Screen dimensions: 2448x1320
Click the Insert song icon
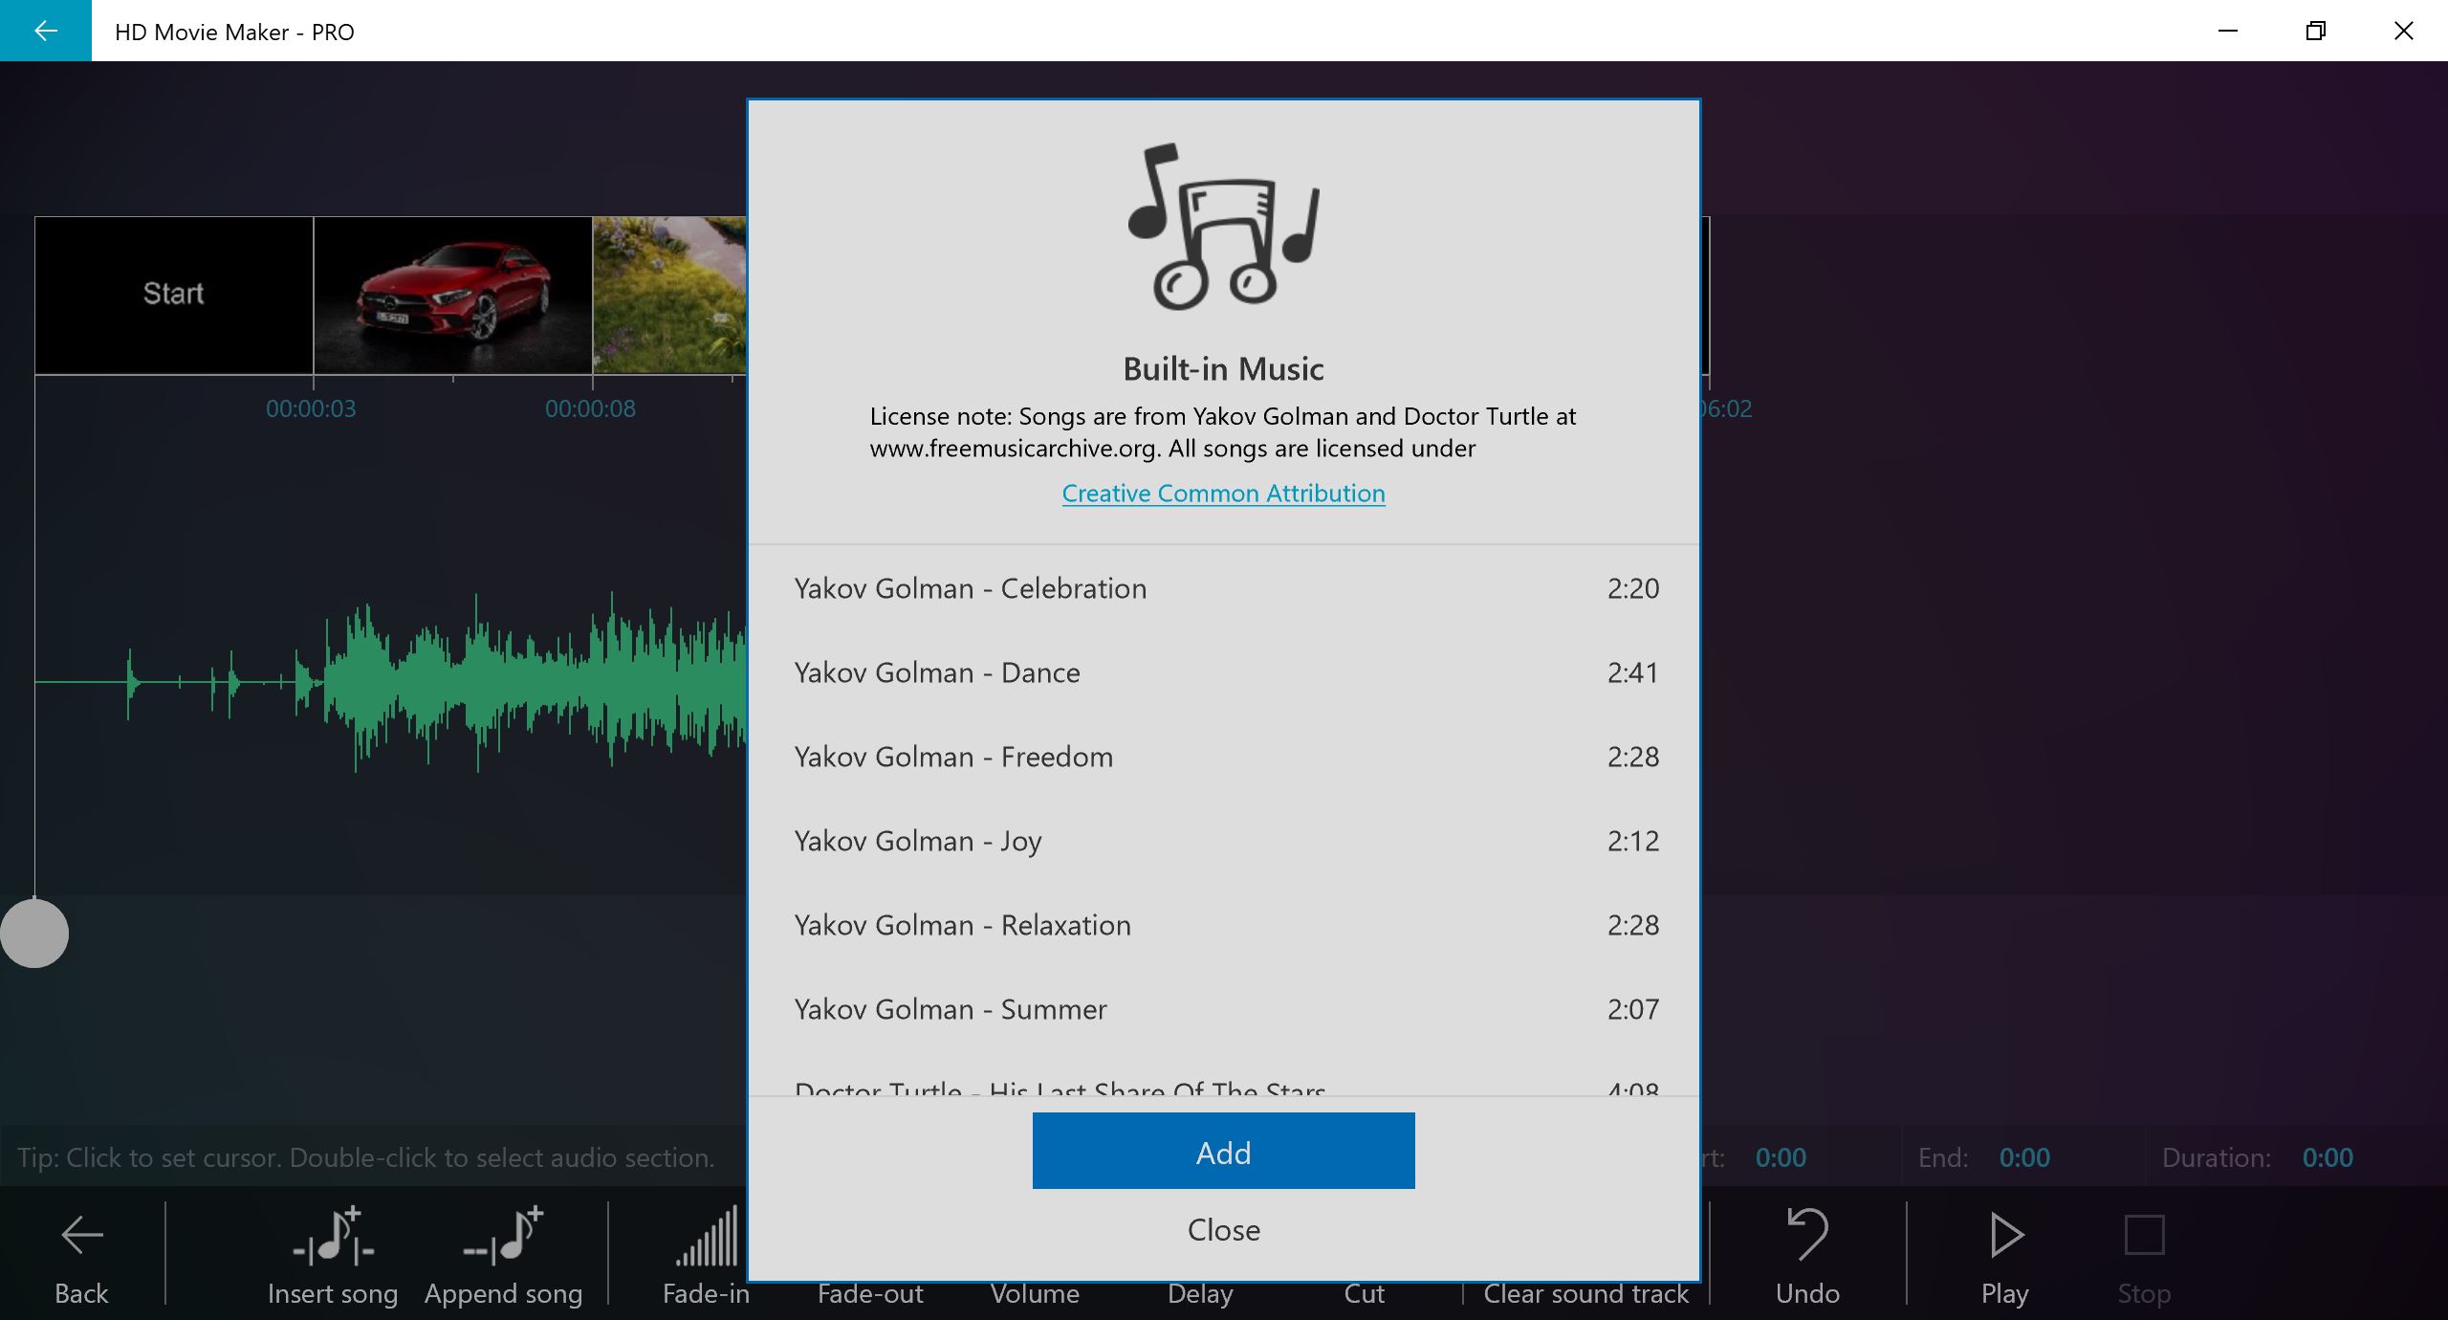pyautogui.click(x=333, y=1235)
